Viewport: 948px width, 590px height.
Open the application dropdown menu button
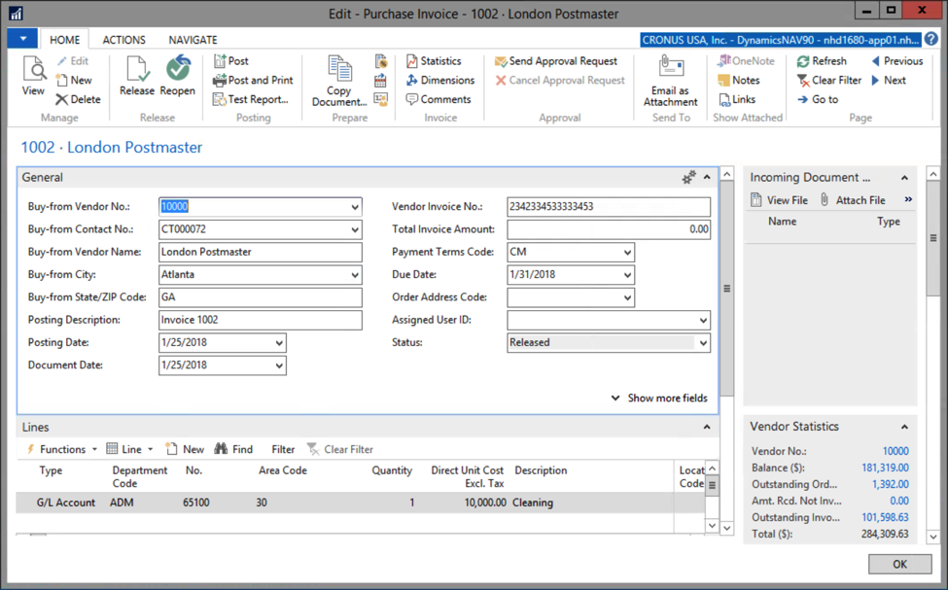pyautogui.click(x=23, y=39)
